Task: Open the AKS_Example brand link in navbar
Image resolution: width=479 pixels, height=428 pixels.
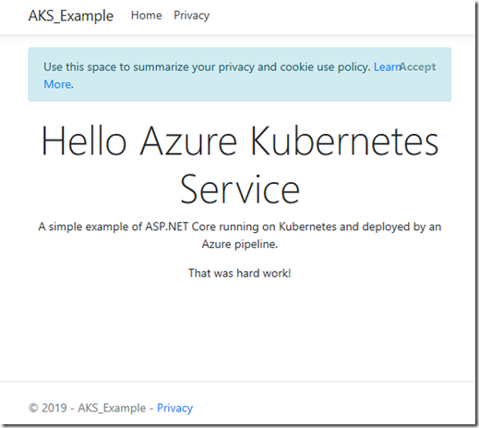Action: coord(71,16)
